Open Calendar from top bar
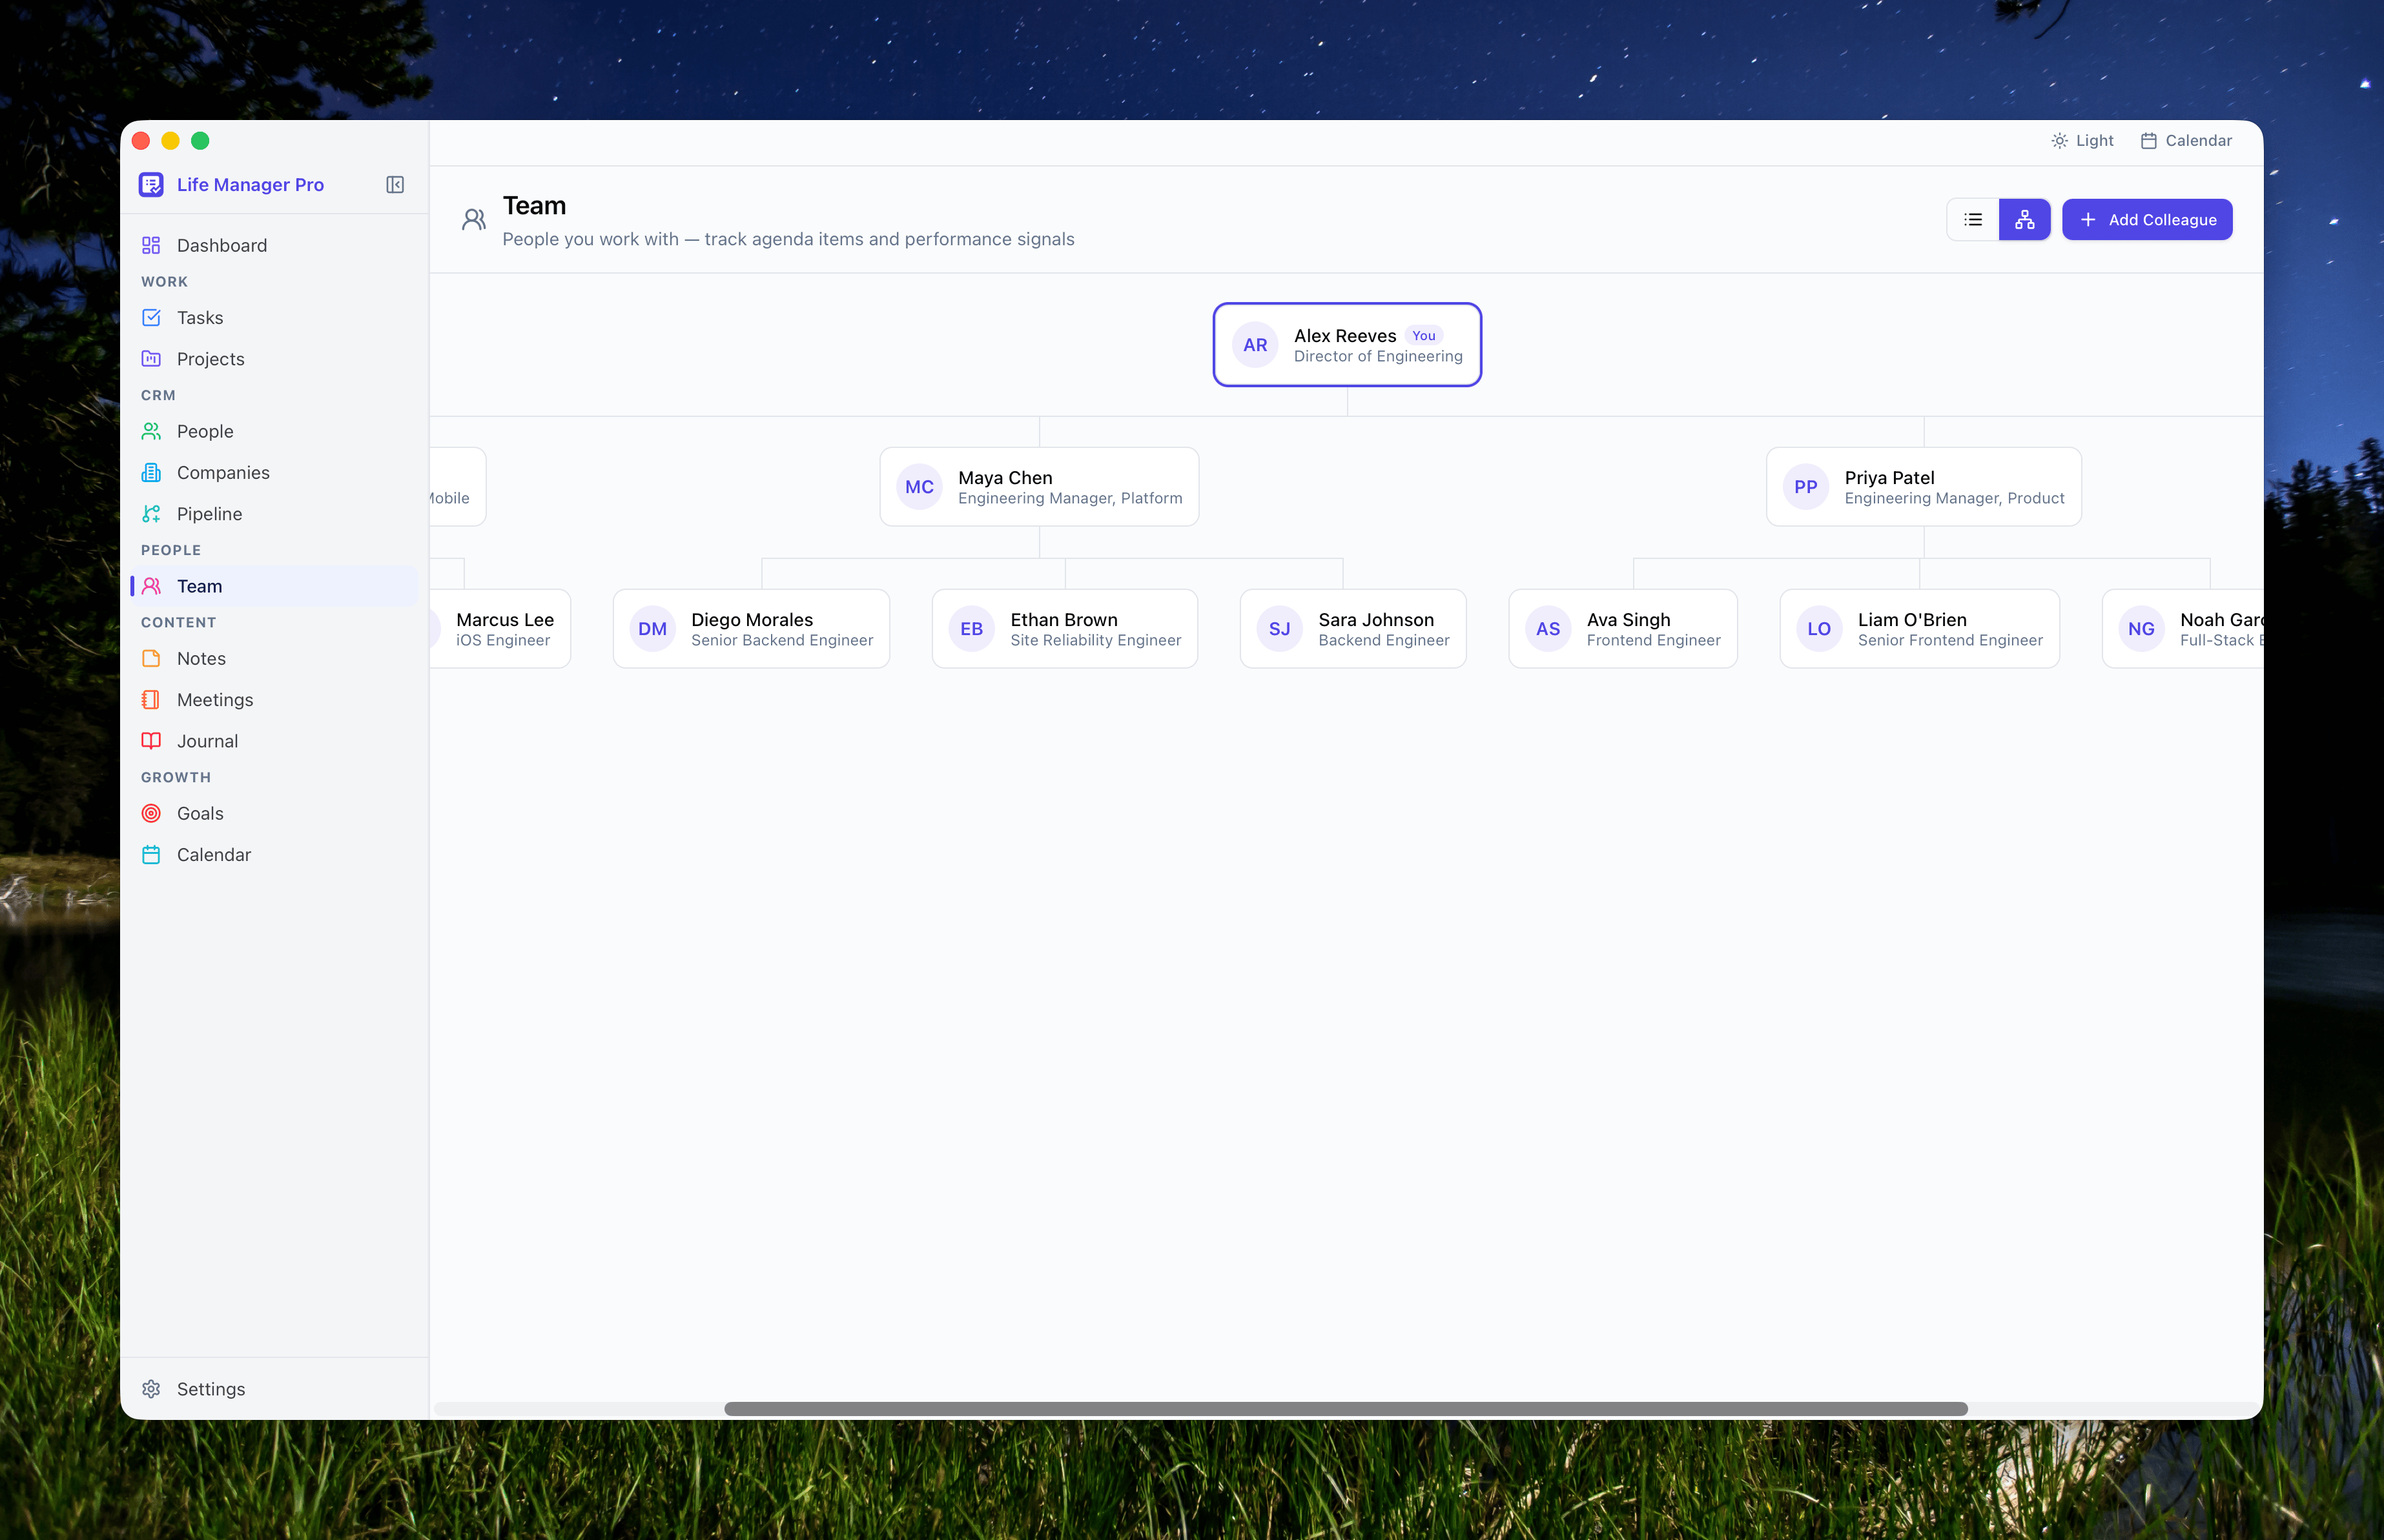The image size is (2384, 1540). (2186, 141)
